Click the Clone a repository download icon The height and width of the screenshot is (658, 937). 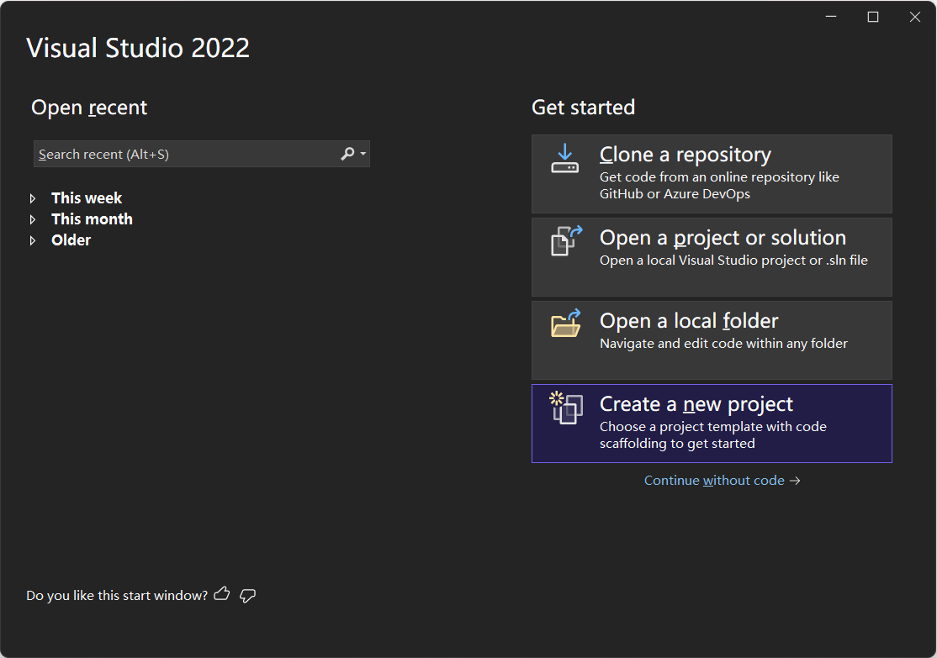564,158
